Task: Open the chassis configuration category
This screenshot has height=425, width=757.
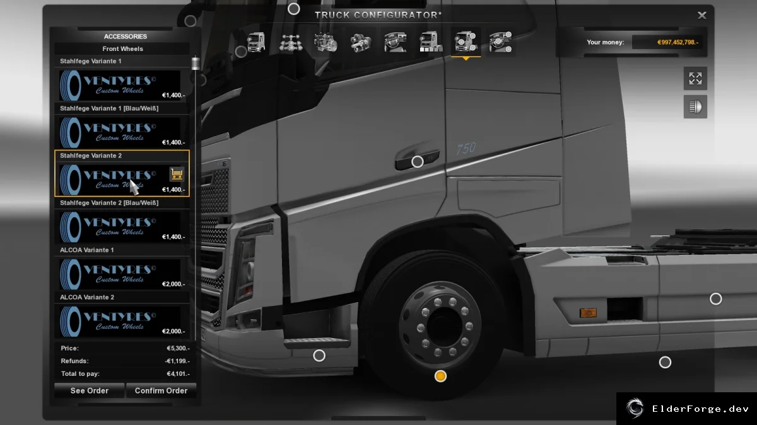Action: (x=291, y=42)
